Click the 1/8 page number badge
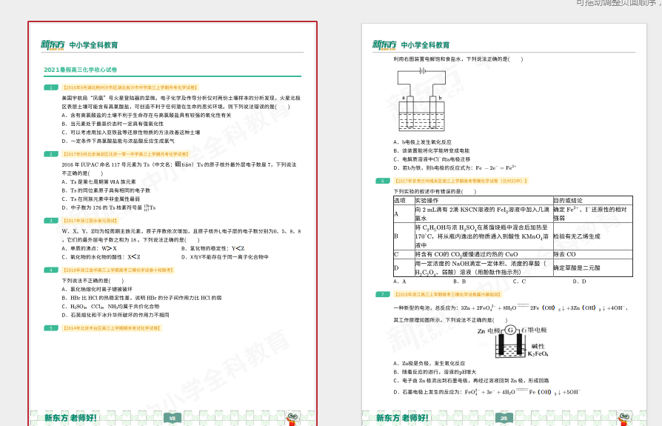 173,418
